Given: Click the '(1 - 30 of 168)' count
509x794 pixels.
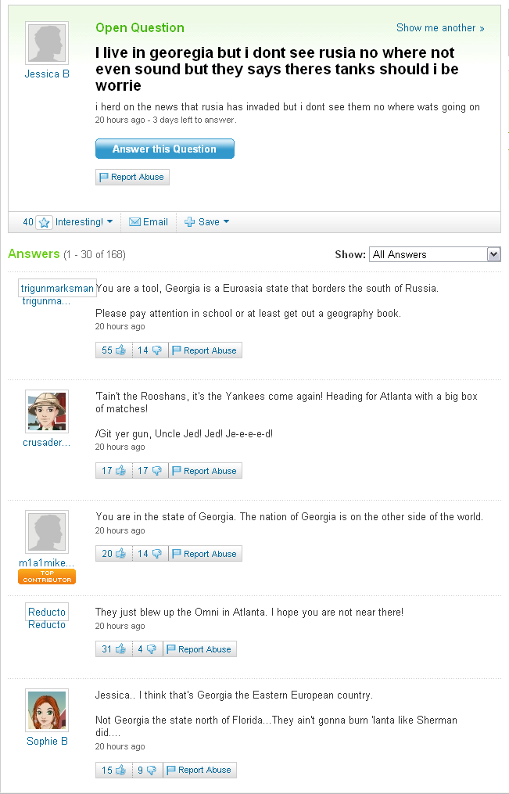Looking at the screenshot, I should [95, 254].
